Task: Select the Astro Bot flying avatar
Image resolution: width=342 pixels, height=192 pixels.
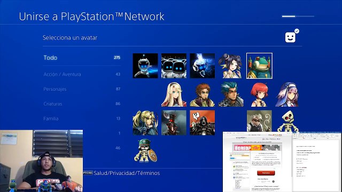Action: 145,66
